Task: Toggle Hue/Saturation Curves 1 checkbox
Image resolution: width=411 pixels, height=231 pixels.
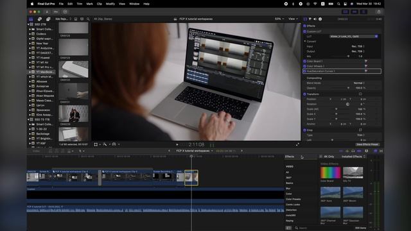Action: 304,71
